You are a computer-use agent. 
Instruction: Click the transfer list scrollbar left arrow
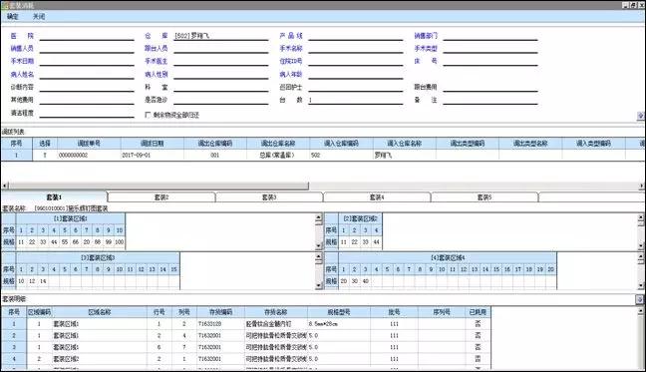tap(5, 186)
